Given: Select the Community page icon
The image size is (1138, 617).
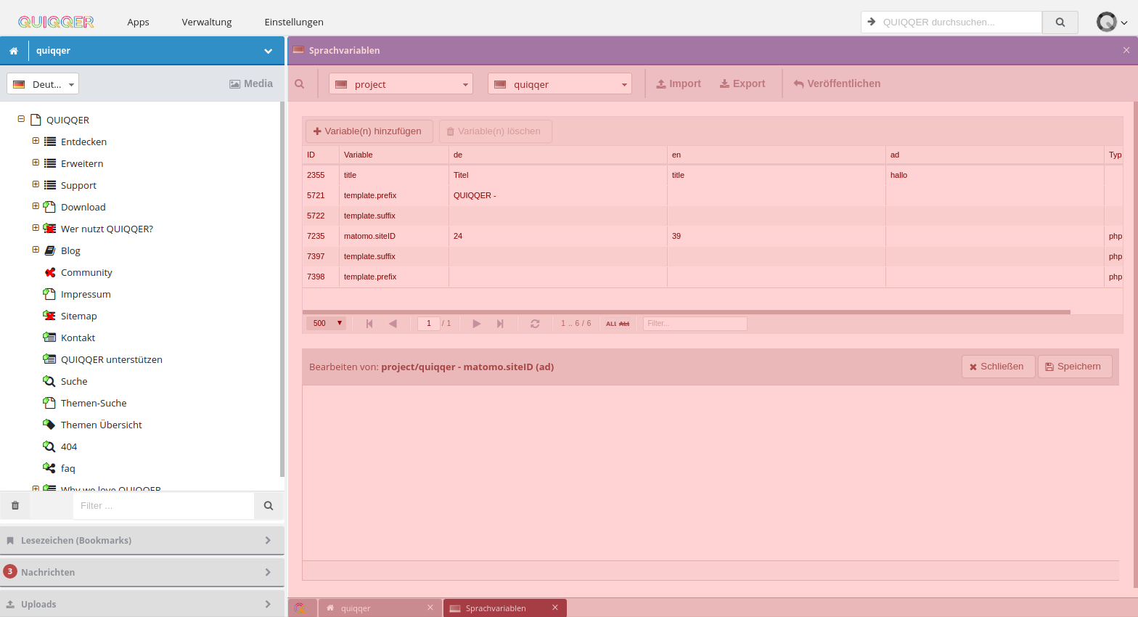Looking at the screenshot, I should click(x=49, y=272).
